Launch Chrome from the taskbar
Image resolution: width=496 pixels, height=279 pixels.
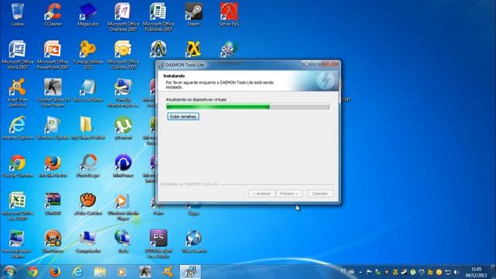(33, 272)
